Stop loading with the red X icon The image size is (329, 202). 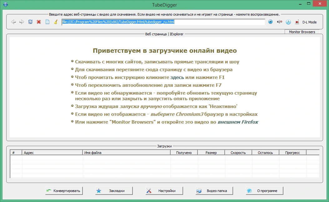pos(39,22)
